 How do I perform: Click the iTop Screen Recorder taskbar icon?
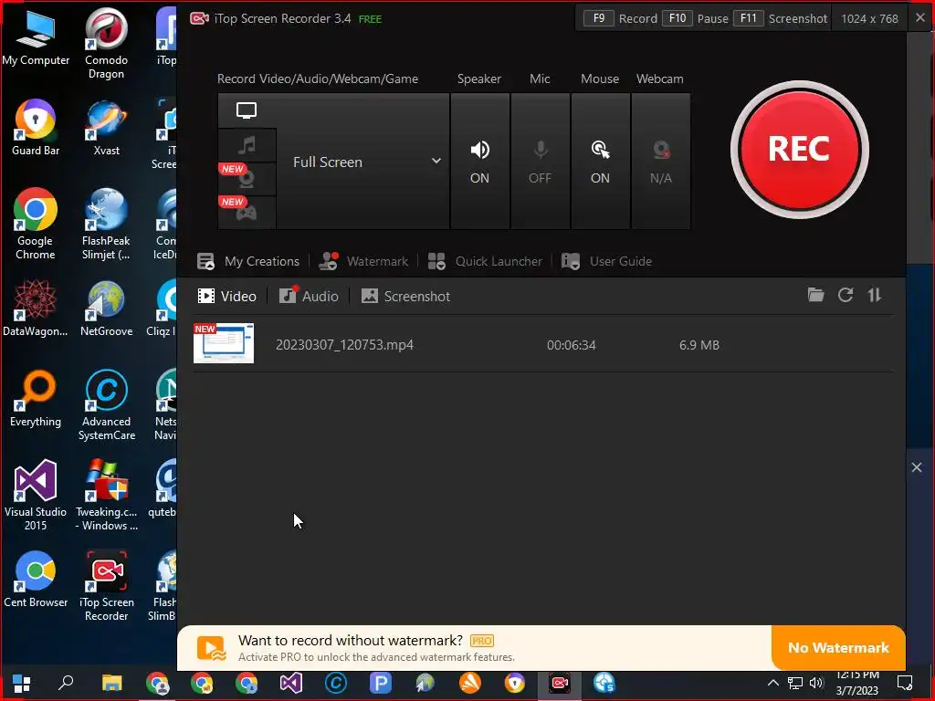click(560, 683)
